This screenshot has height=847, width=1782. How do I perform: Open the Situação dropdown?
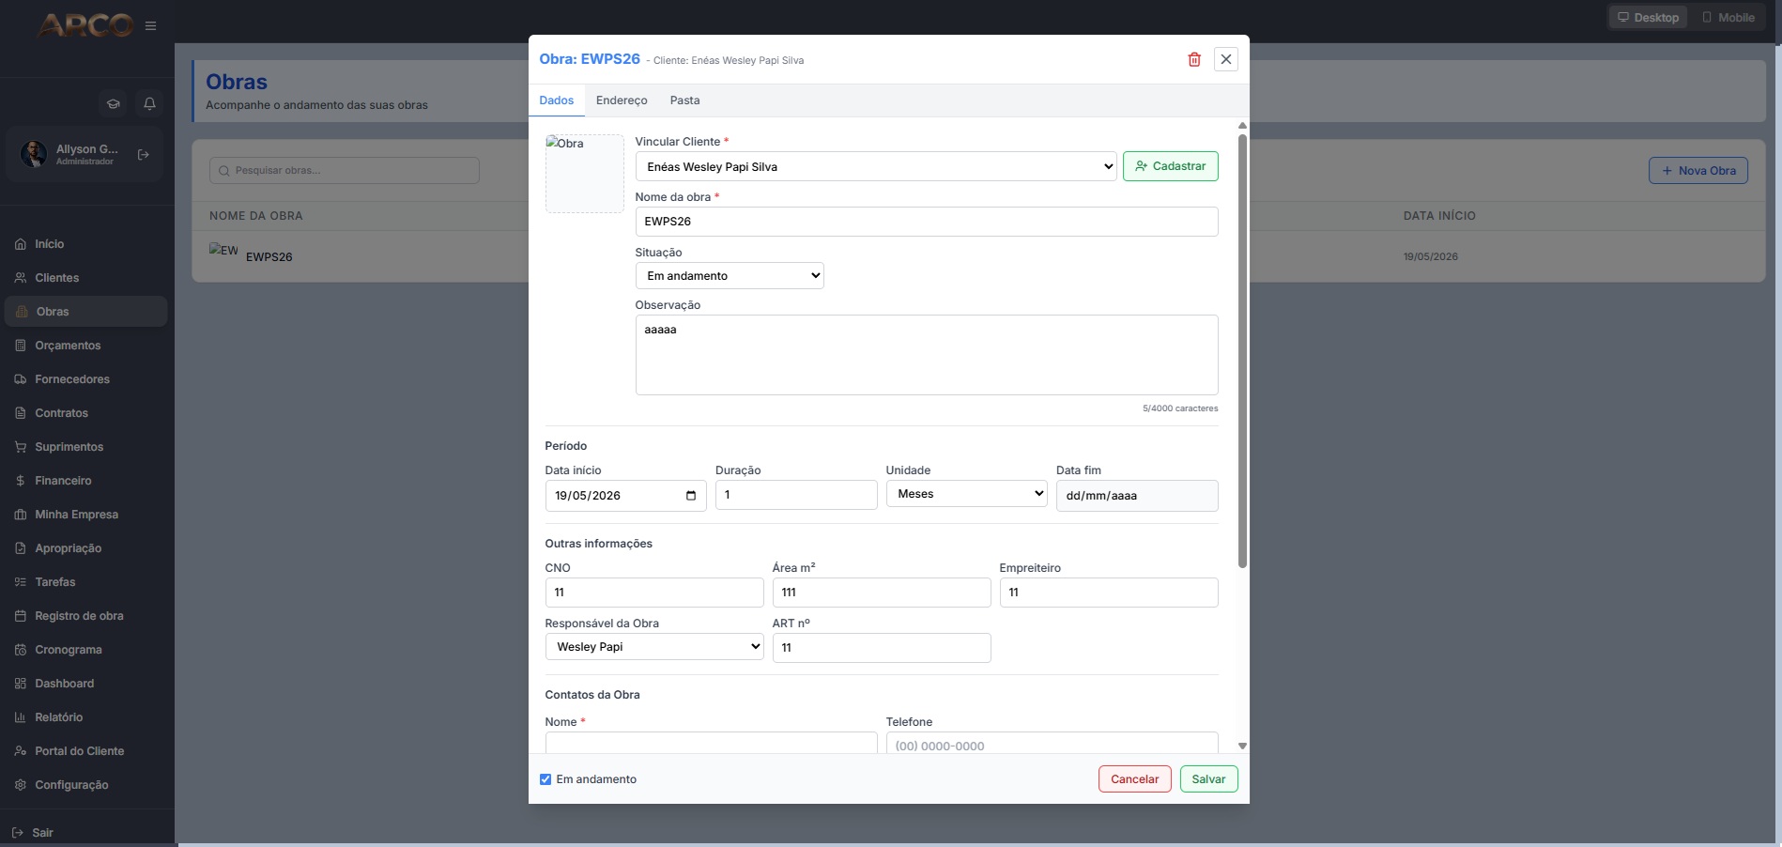[x=730, y=276]
